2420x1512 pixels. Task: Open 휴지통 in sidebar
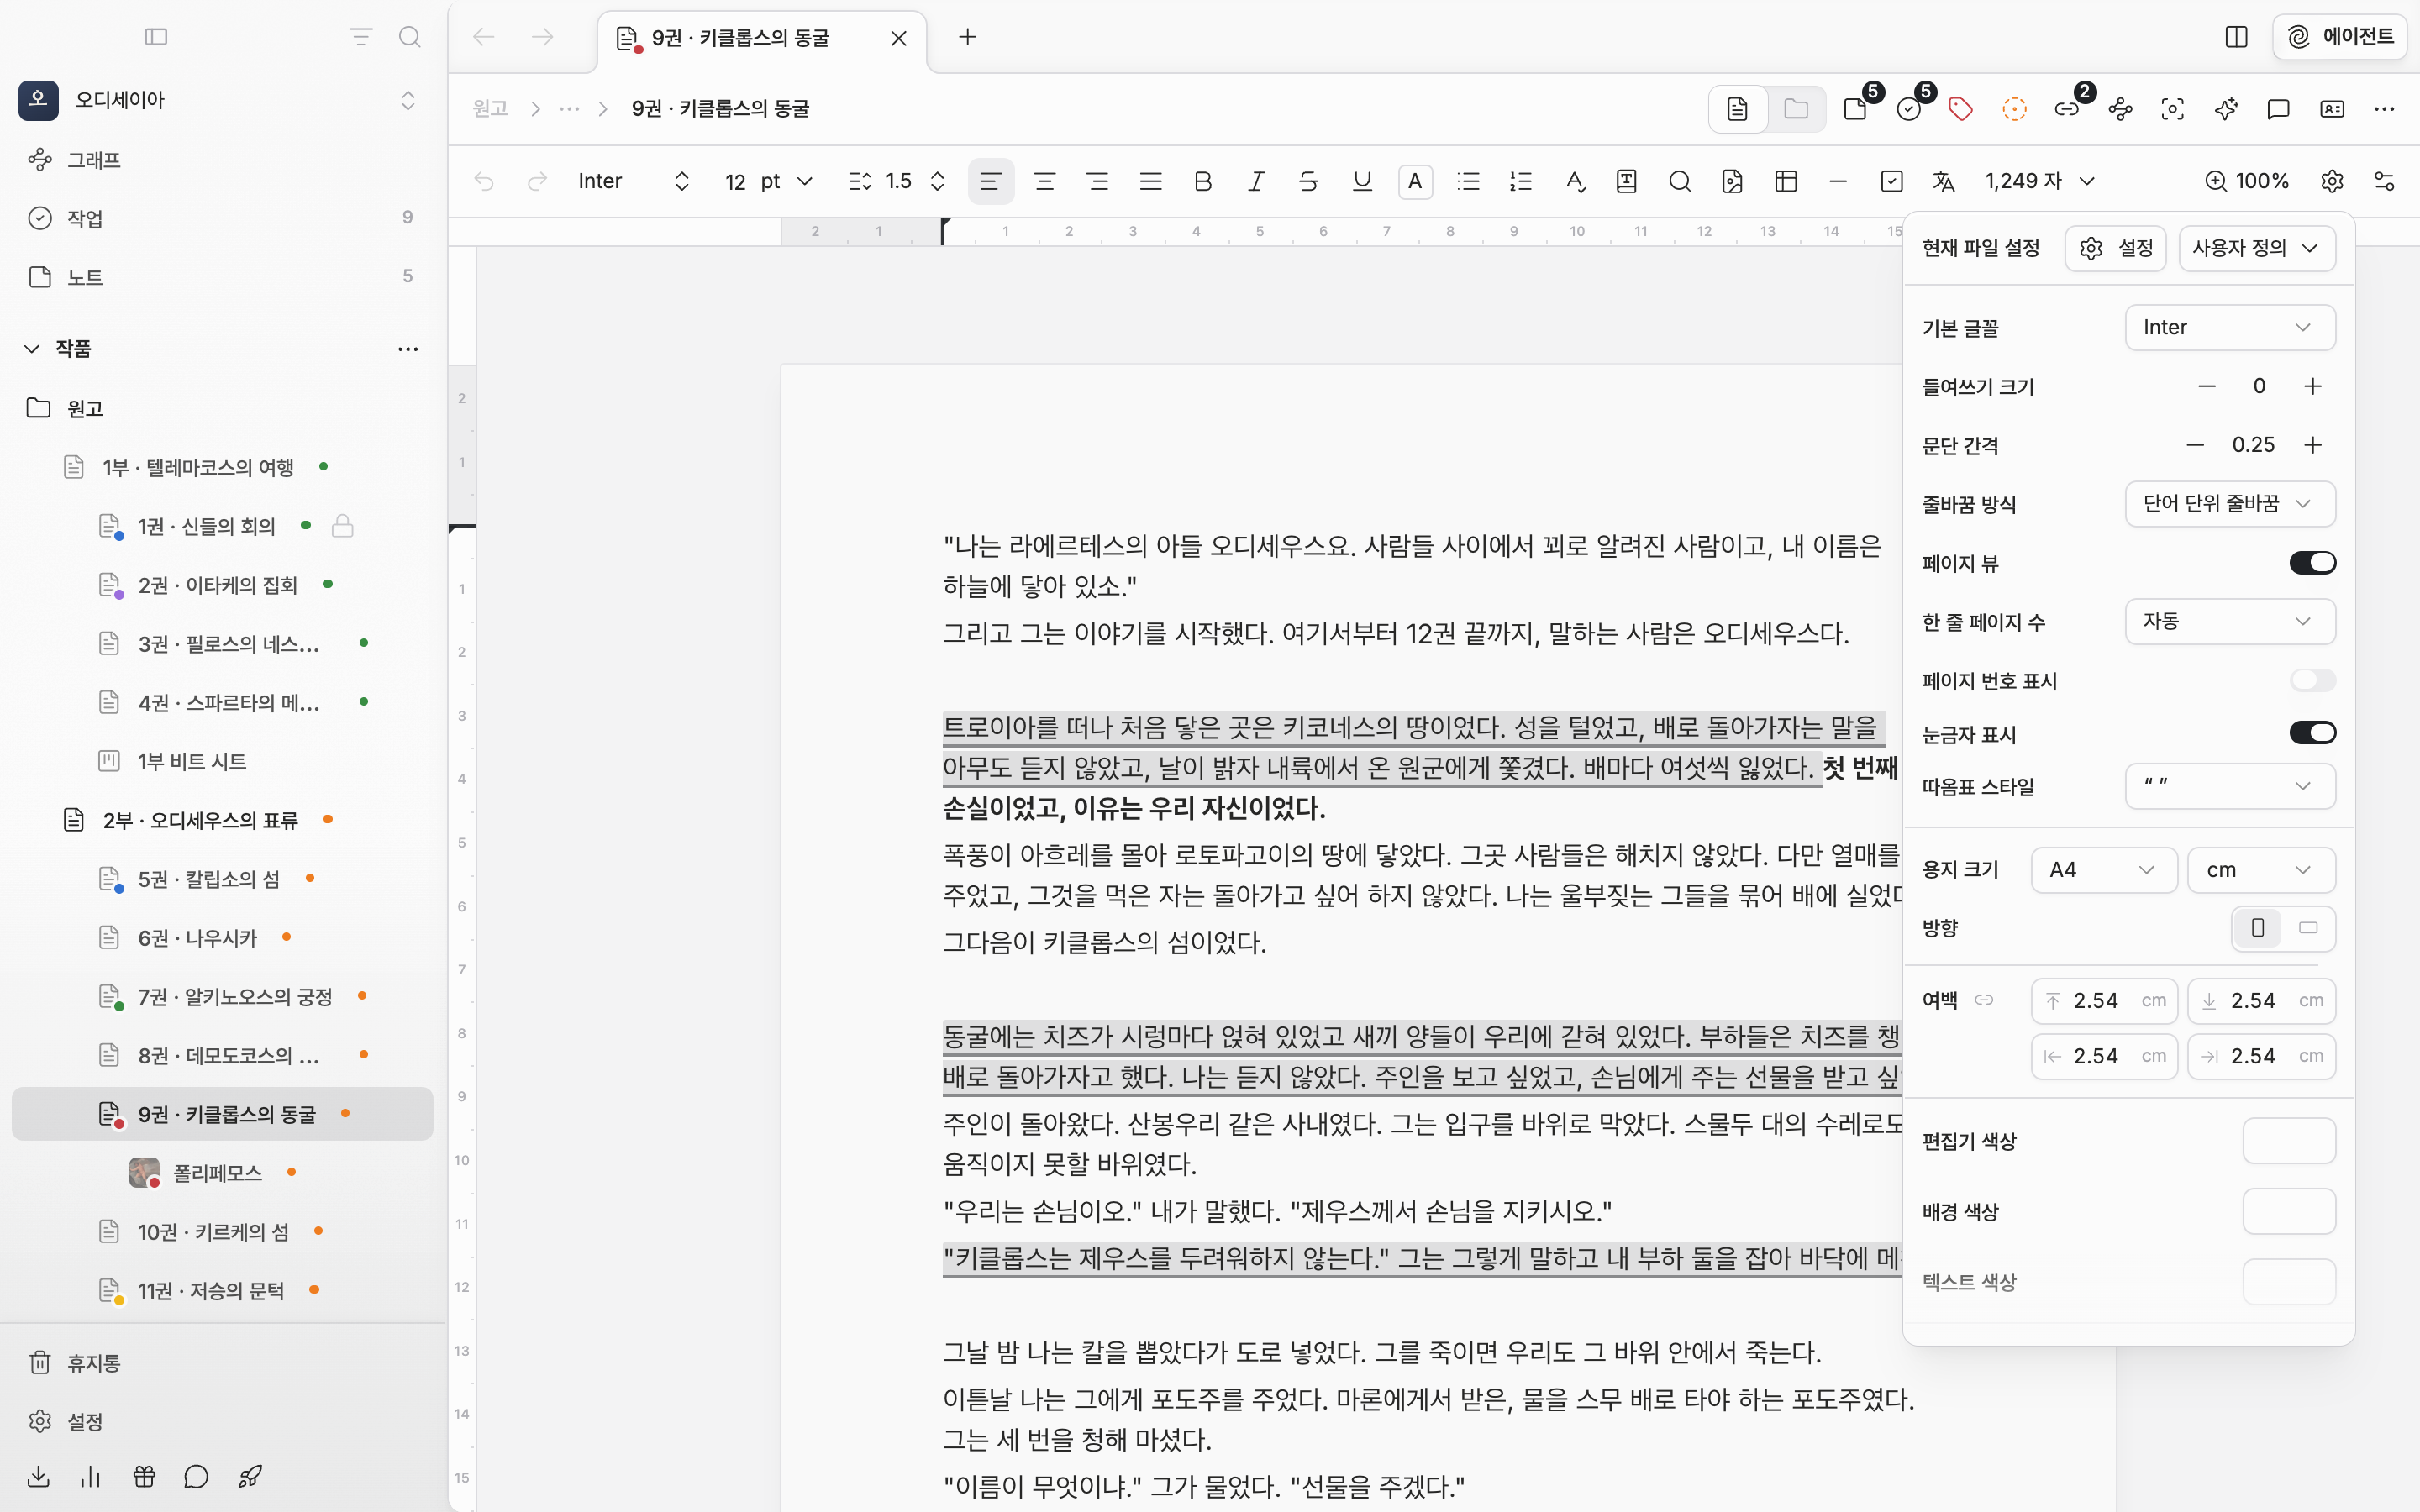pos(222,1363)
